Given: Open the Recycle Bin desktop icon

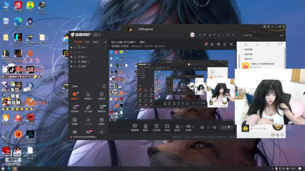Looking at the screenshot, I should coord(6,22).
